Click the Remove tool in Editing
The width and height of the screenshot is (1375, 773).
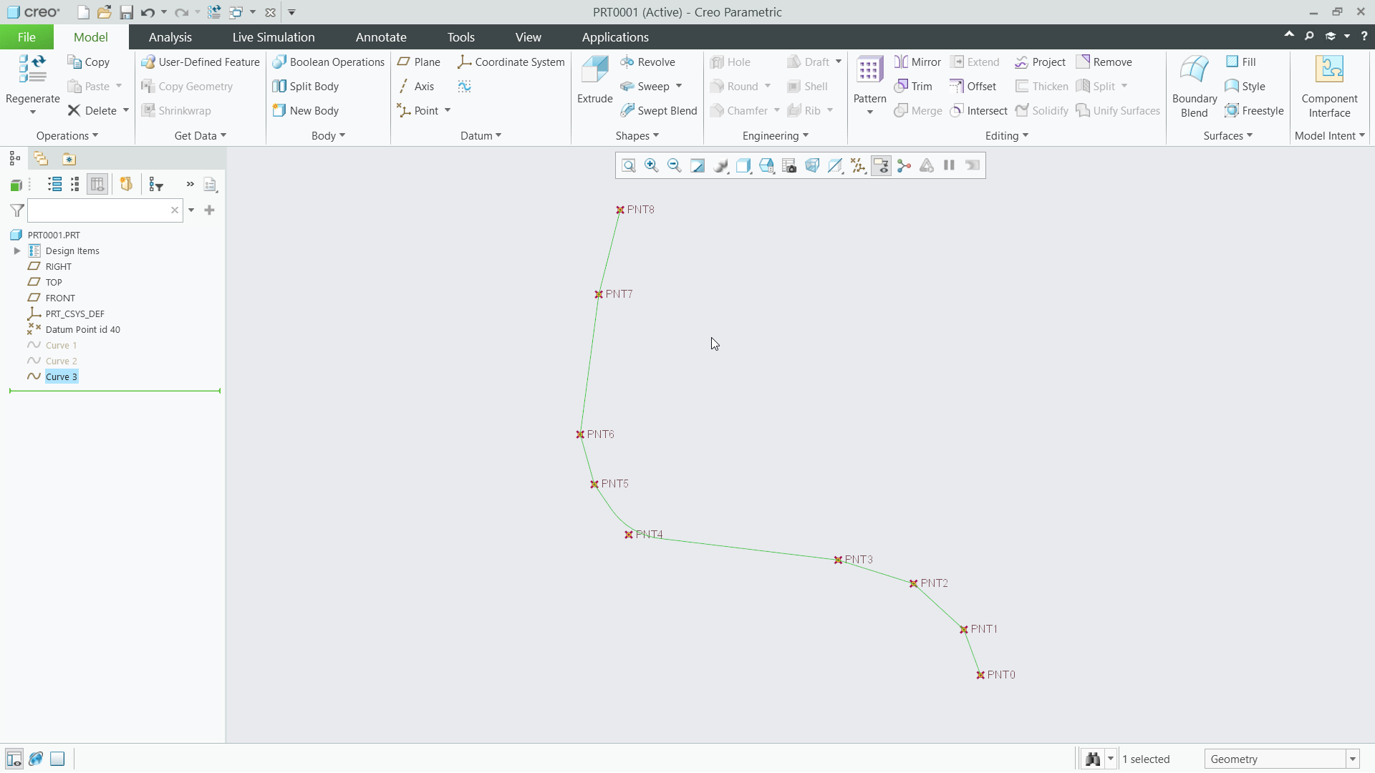[1104, 62]
